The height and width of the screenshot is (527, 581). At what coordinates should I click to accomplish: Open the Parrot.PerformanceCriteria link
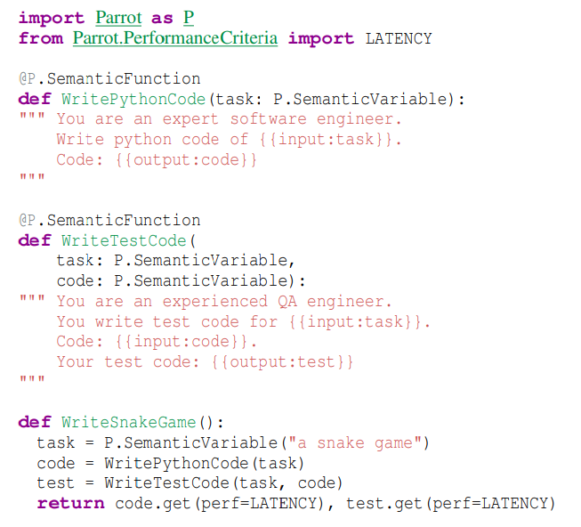(x=175, y=38)
